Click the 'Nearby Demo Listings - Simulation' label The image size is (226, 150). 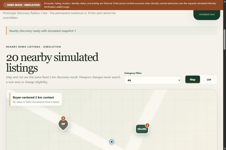coord(33,47)
